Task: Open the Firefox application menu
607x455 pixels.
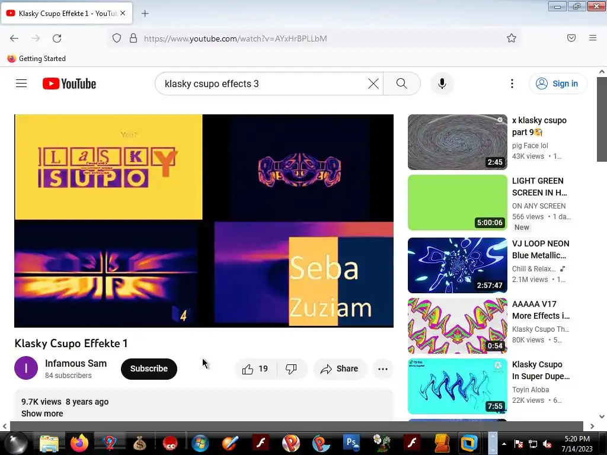Action: tap(593, 38)
